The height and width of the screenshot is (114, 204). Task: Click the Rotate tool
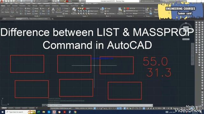pyautogui.click(x=35, y=9)
